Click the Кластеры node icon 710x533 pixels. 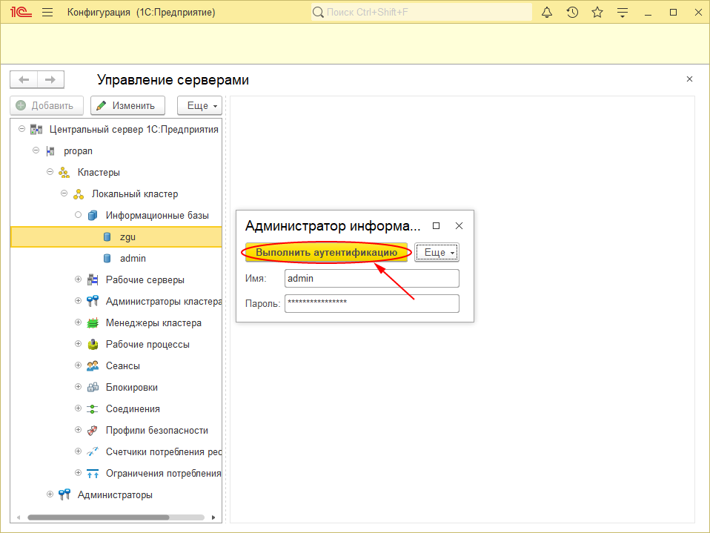[x=64, y=173]
